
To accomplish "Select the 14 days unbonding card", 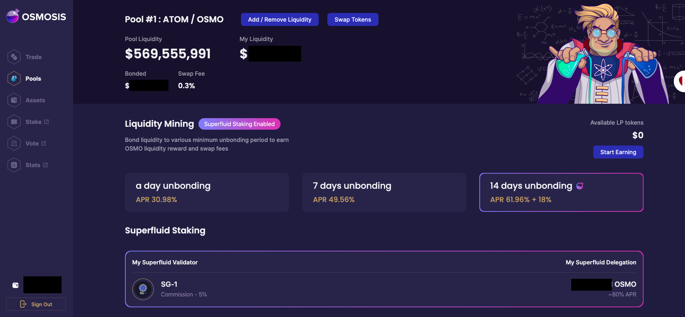I will (x=561, y=192).
